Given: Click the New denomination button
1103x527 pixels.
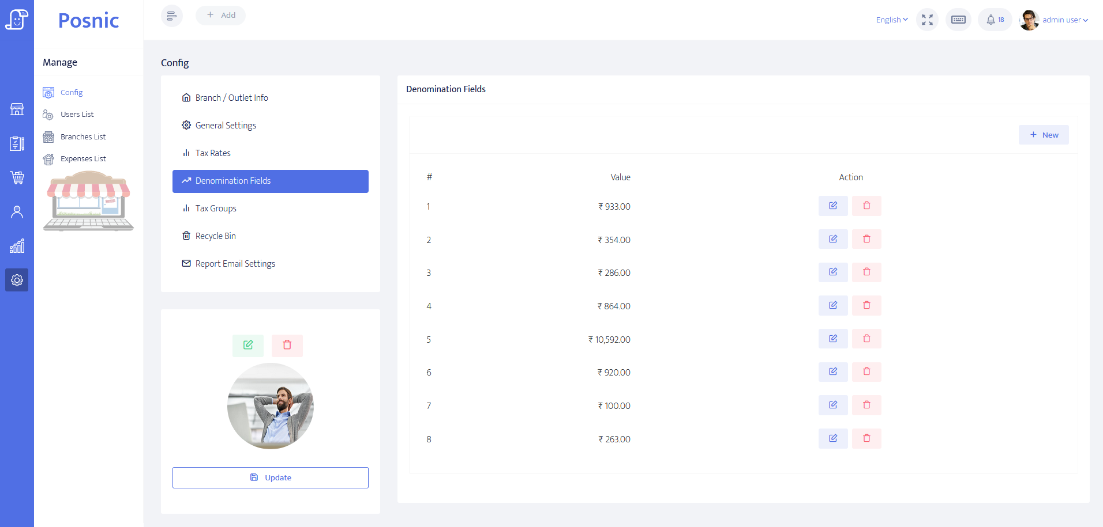Looking at the screenshot, I should [x=1044, y=135].
